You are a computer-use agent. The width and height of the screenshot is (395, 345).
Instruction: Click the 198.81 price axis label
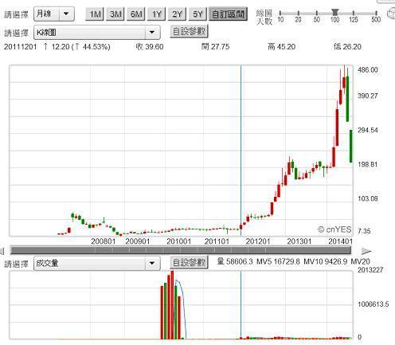(367, 164)
